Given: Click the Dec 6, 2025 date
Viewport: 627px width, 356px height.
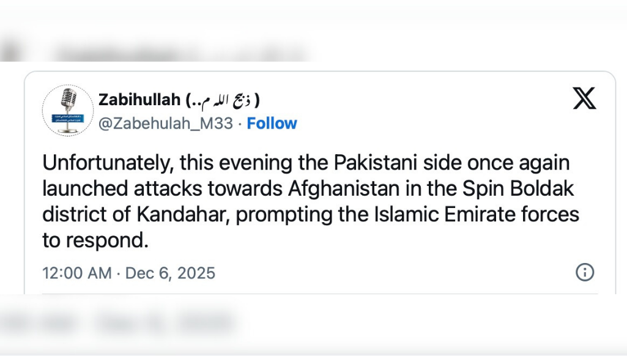Looking at the screenshot, I should pos(170,273).
